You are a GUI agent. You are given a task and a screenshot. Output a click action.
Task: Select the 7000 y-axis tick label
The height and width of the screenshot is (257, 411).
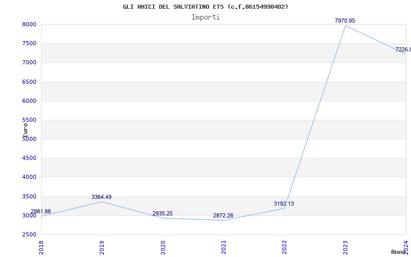coord(28,62)
